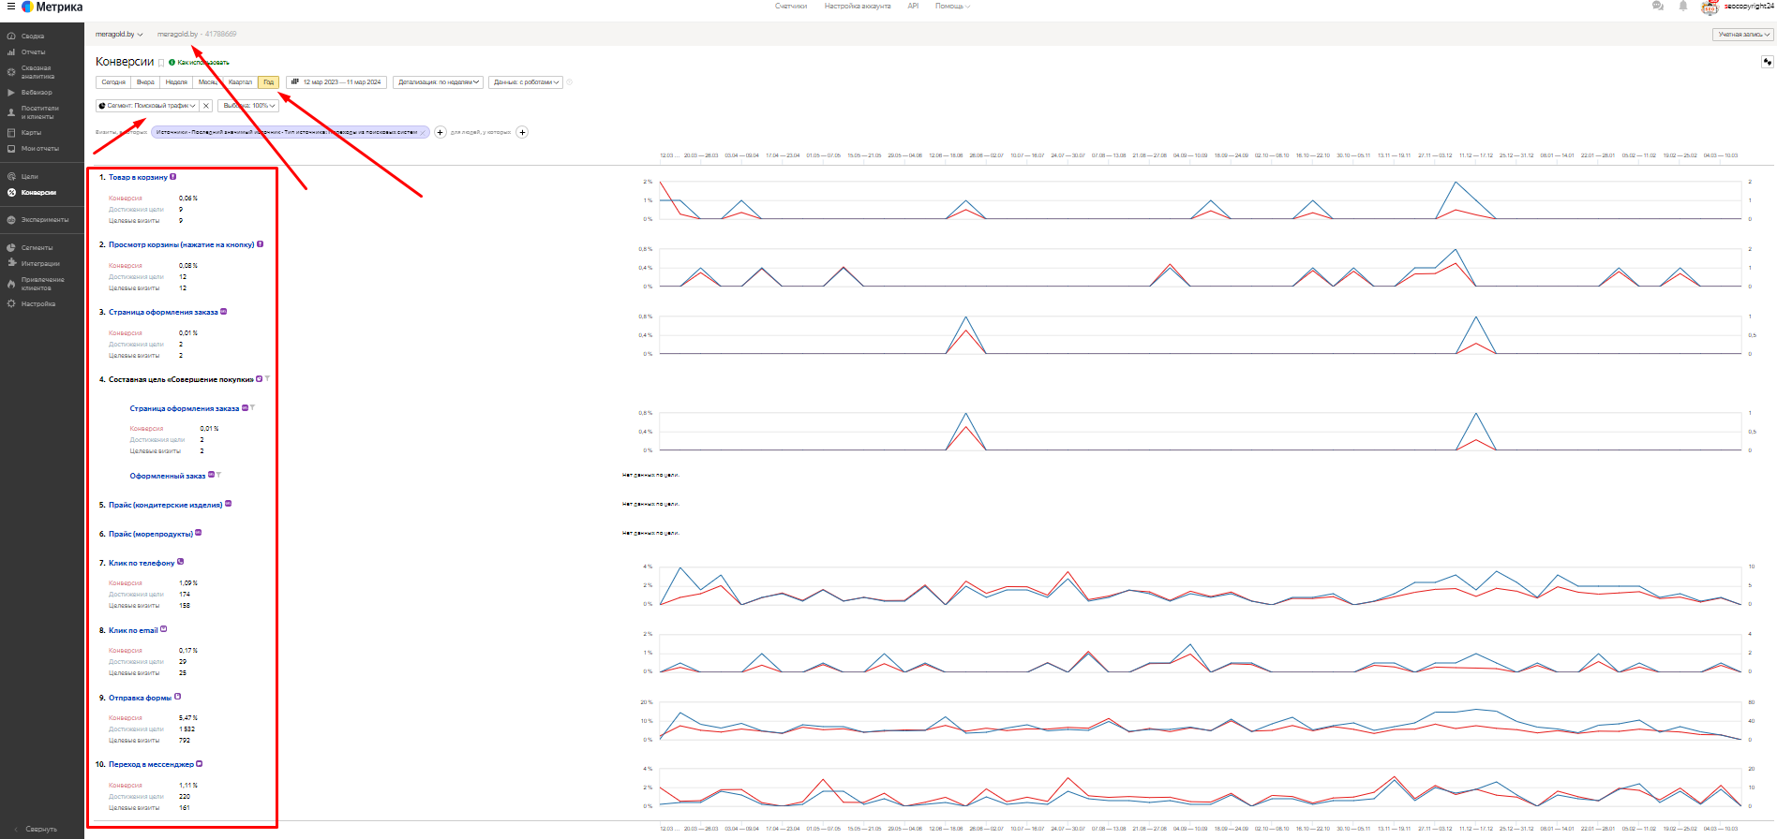Remove the Поисковый трафик segment

tap(206, 106)
